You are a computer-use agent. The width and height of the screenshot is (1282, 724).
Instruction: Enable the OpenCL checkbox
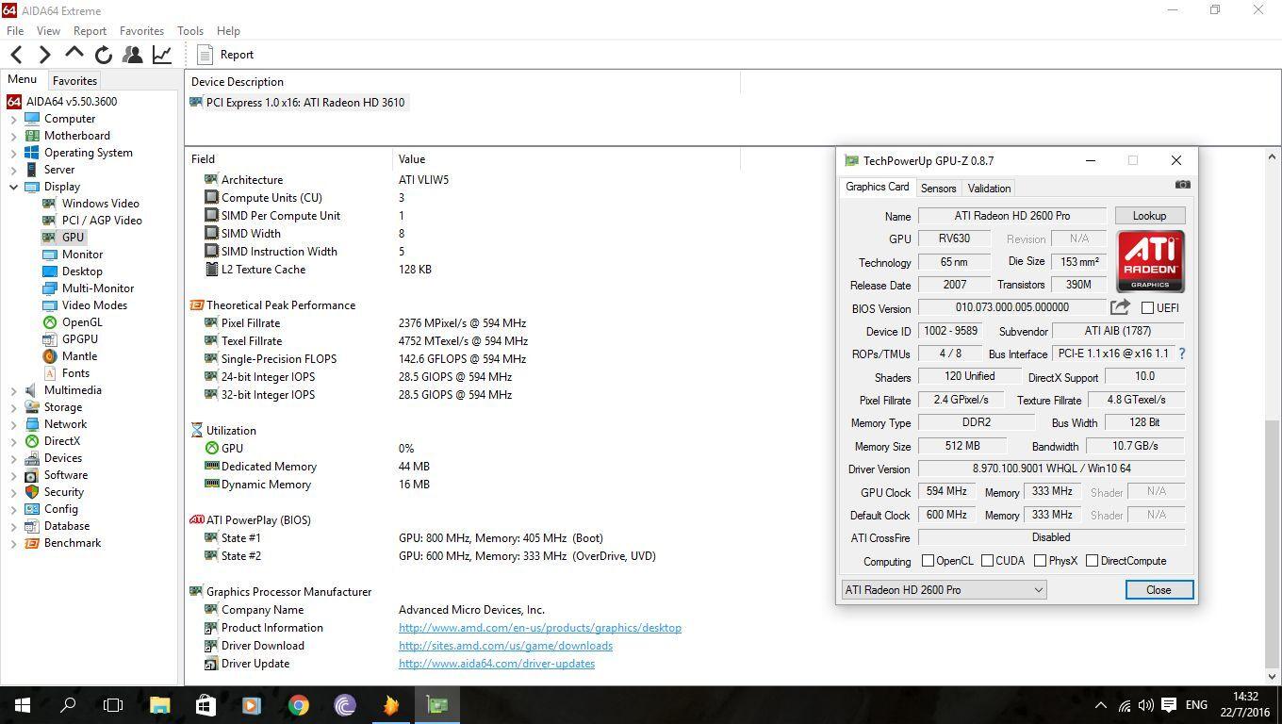(928, 561)
